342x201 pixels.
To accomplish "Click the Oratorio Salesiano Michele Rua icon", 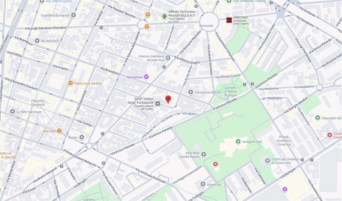I will tap(168, 58).
